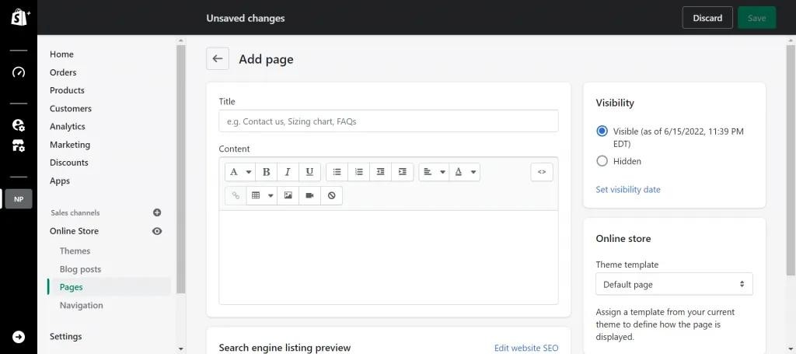796x354 pixels.
Task: Click the Save button
Action: pyautogui.click(x=756, y=18)
